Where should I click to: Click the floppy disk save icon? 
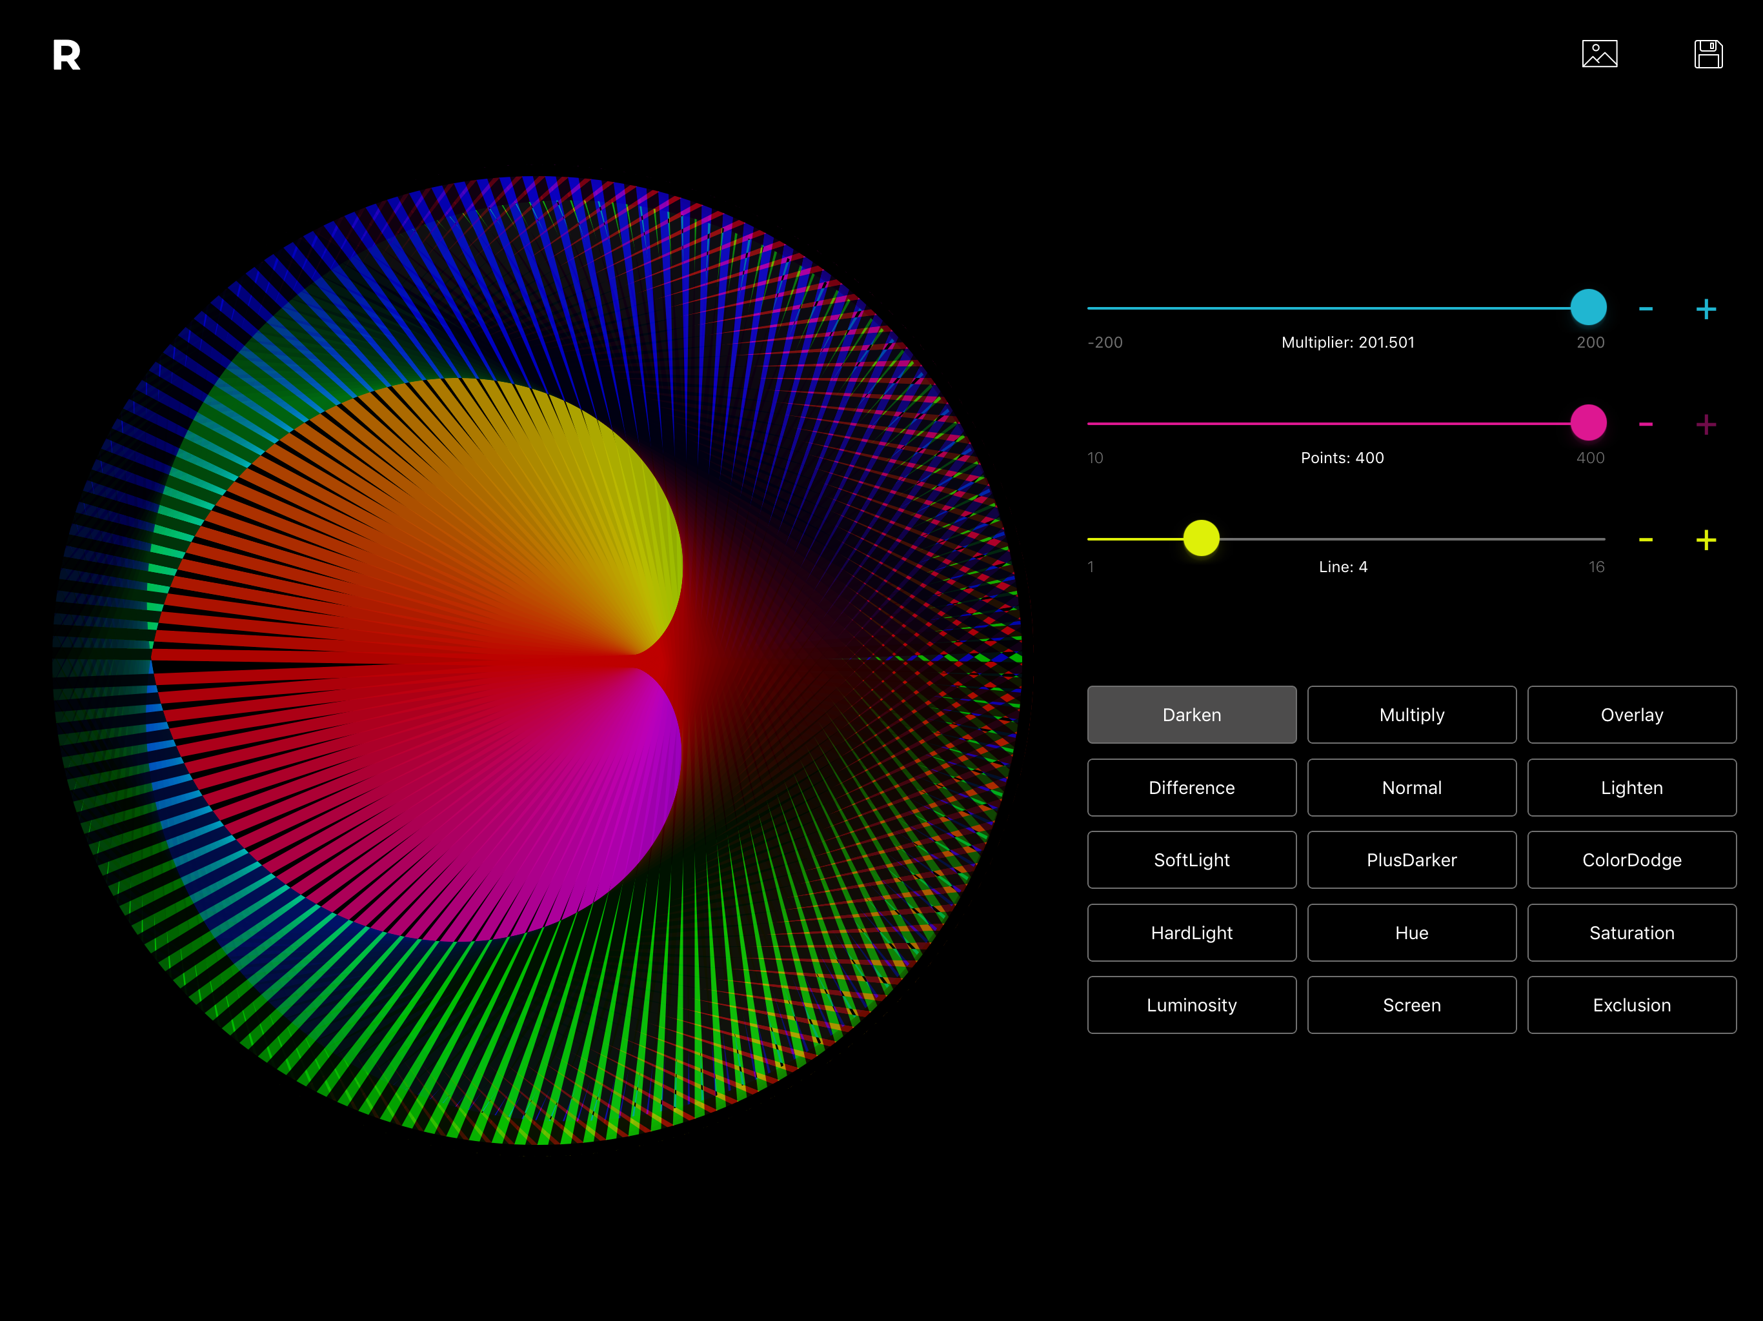(x=1708, y=54)
